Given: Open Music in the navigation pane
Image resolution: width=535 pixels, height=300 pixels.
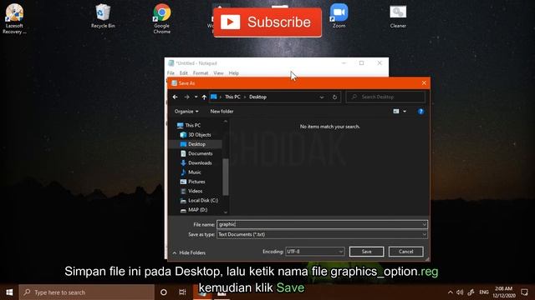Looking at the screenshot, I should 194,172.
